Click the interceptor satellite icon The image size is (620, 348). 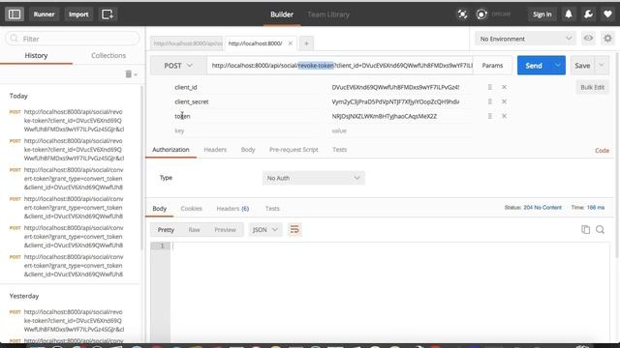click(462, 14)
